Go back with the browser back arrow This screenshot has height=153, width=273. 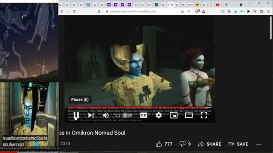[61, 11]
